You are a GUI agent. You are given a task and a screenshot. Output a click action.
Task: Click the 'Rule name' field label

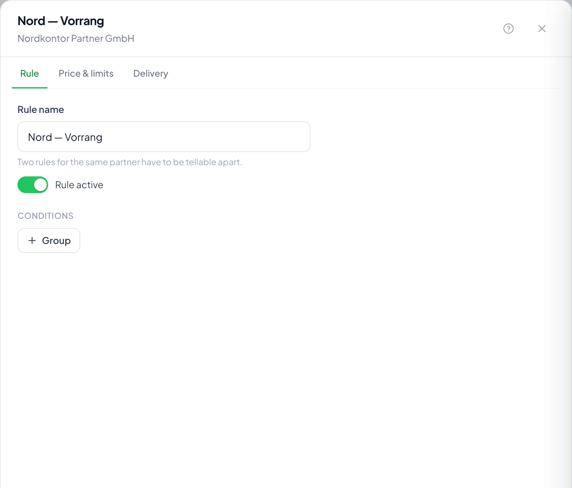click(x=41, y=109)
